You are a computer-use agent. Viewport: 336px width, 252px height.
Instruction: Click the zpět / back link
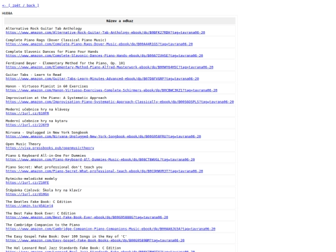(x=21, y=6)
